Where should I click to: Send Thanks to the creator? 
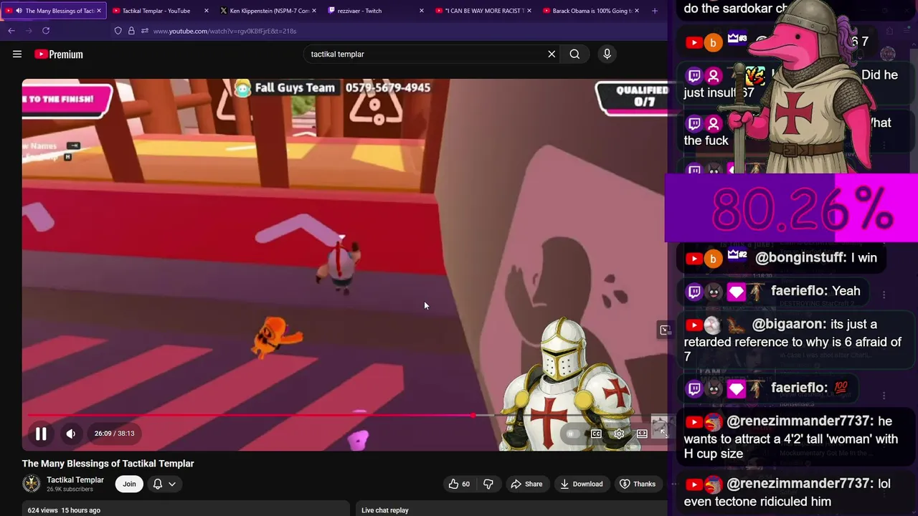pyautogui.click(x=638, y=484)
